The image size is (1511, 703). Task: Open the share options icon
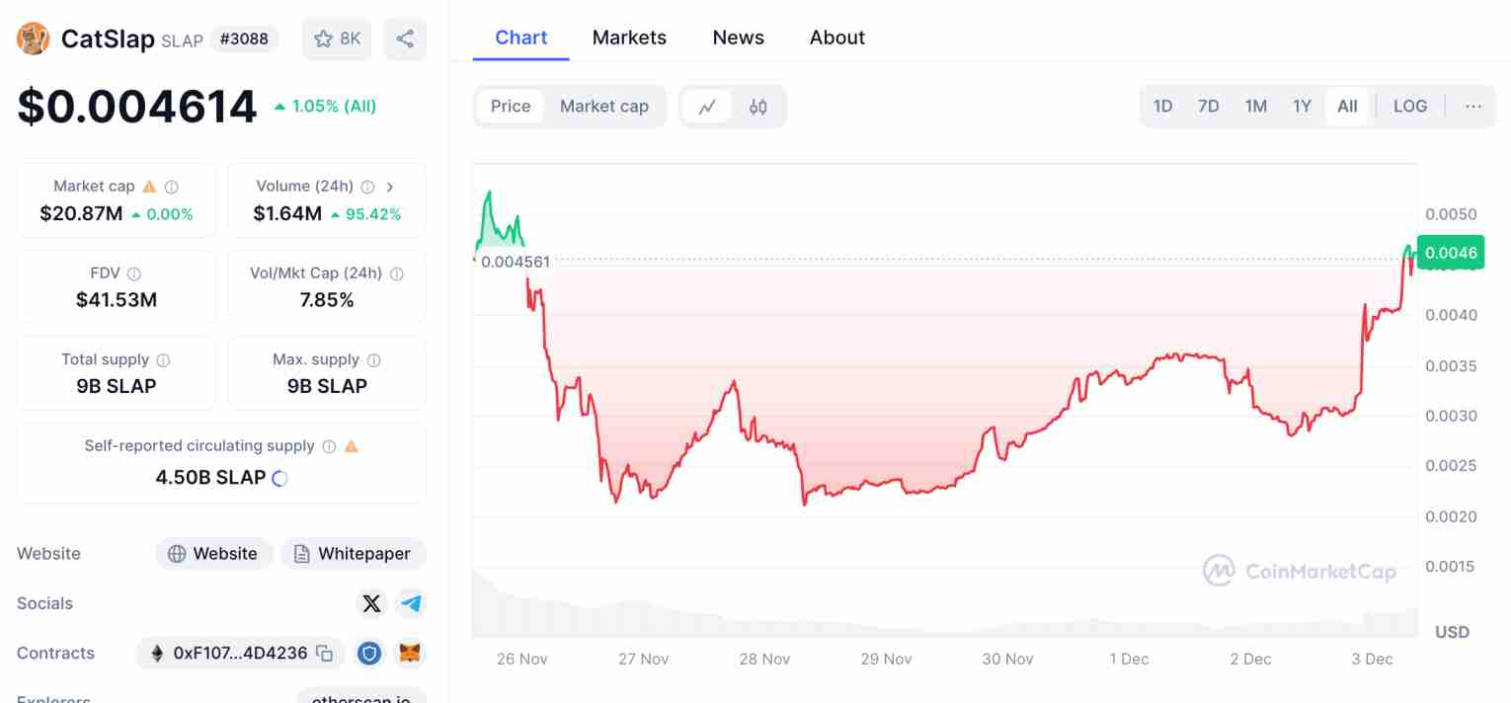405,39
